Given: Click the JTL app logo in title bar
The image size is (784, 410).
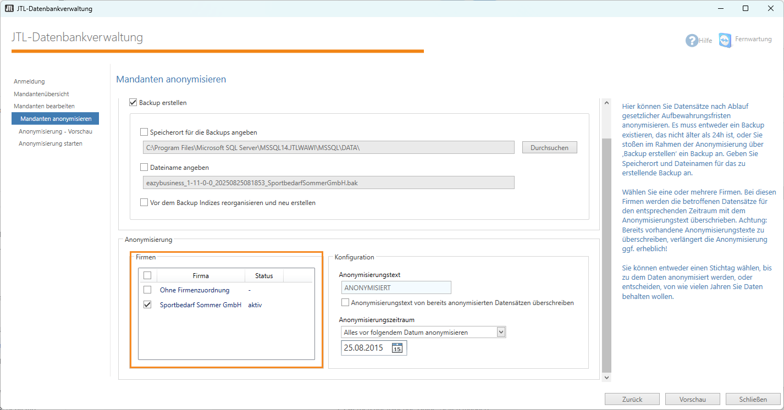Looking at the screenshot, I should 9,8.
